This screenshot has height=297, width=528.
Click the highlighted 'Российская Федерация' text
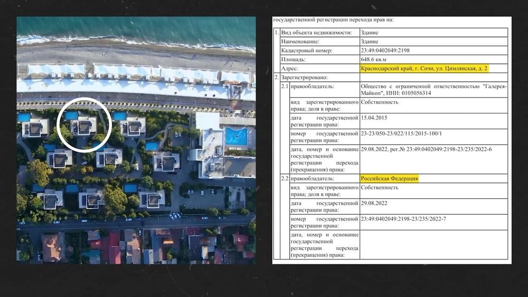(389, 178)
